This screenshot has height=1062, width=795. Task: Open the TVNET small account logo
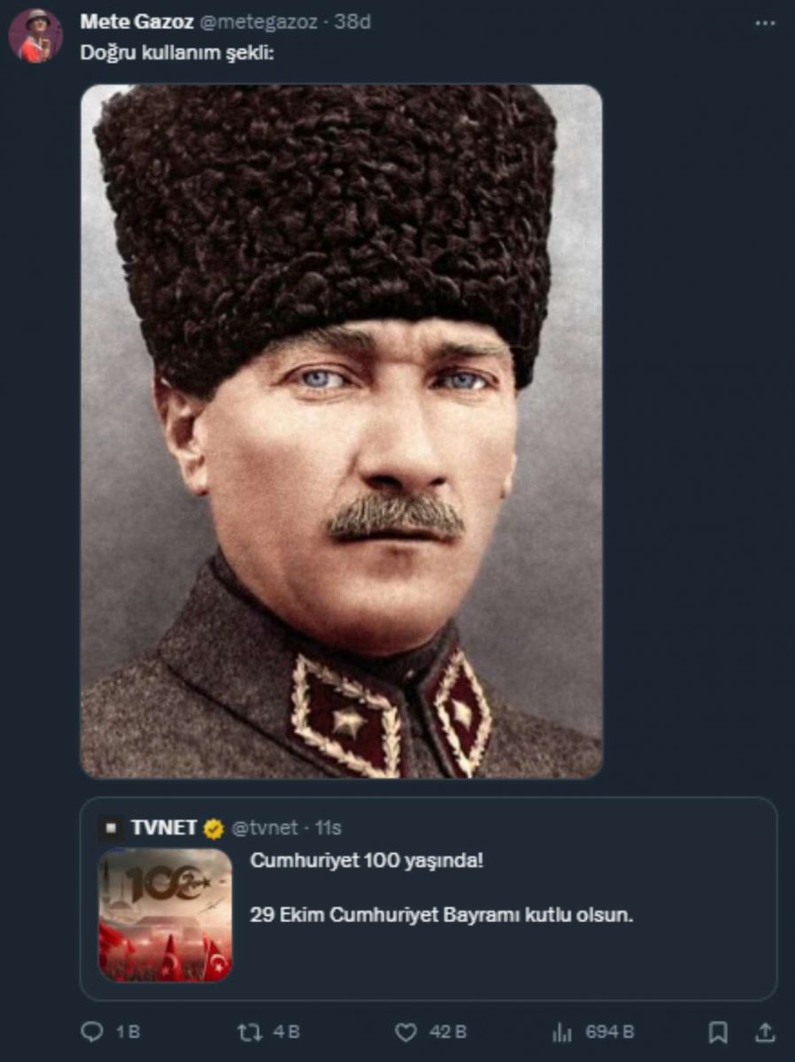(111, 828)
